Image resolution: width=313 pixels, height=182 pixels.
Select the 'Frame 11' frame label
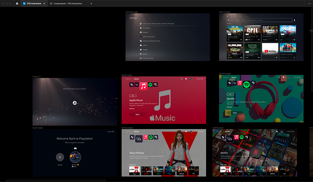pyautogui.click(x=37, y=77)
